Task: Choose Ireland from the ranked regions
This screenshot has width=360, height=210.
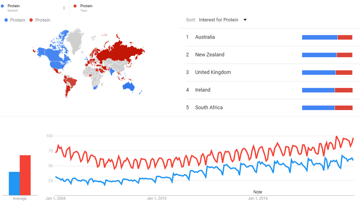Action: [x=203, y=90]
